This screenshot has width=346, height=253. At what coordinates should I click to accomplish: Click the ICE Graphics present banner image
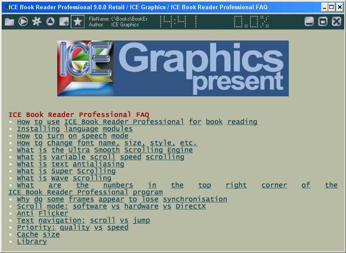click(173, 69)
